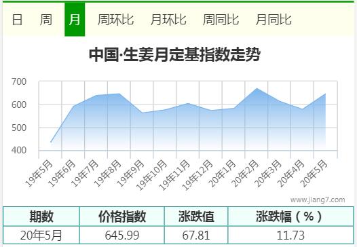Click the 20年5月 table cell
Image resolution: width=357 pixels, height=247 pixels.
(41, 235)
